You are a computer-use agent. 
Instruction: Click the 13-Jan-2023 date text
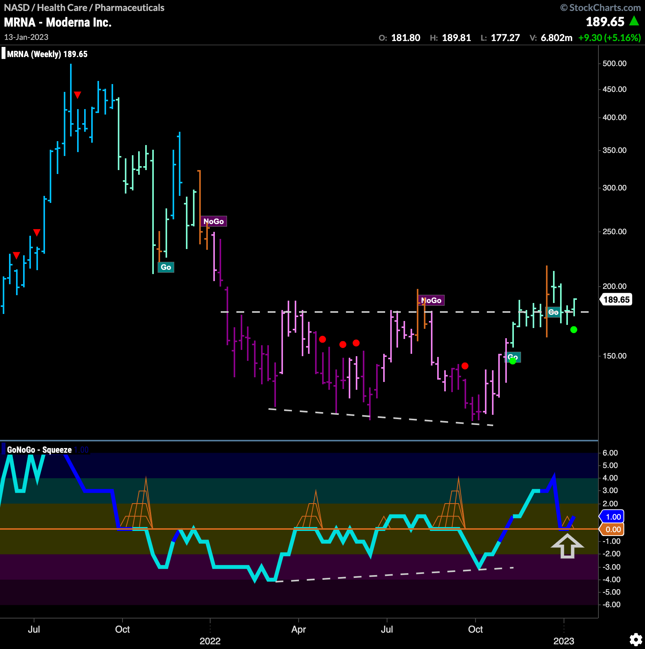click(26, 37)
